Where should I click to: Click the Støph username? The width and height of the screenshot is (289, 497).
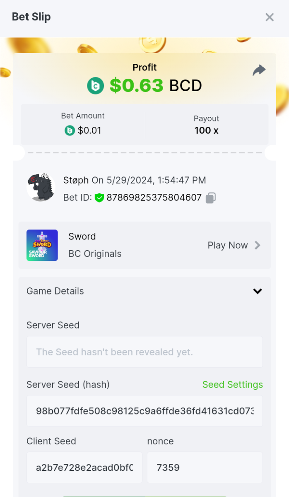coord(76,180)
